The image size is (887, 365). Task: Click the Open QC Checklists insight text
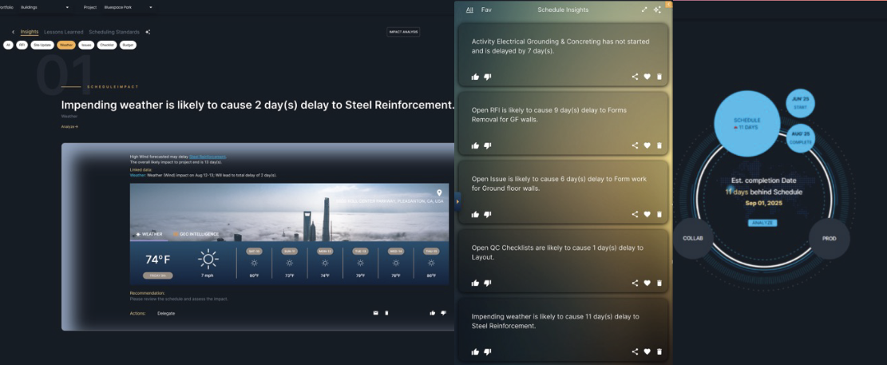coord(557,252)
